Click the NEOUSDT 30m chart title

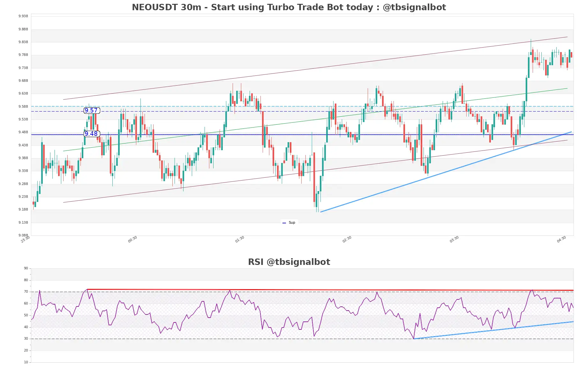(289, 7)
